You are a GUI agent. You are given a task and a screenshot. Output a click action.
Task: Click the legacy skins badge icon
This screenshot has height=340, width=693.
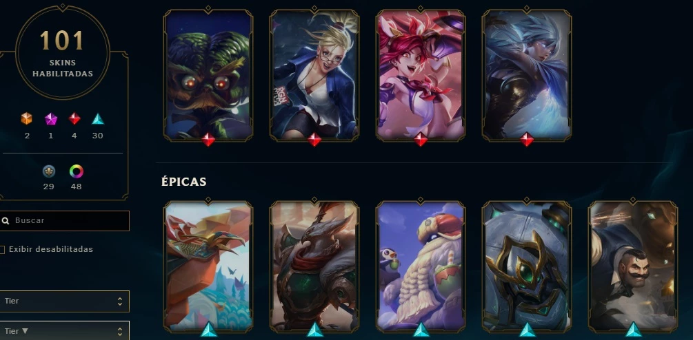[x=49, y=171]
